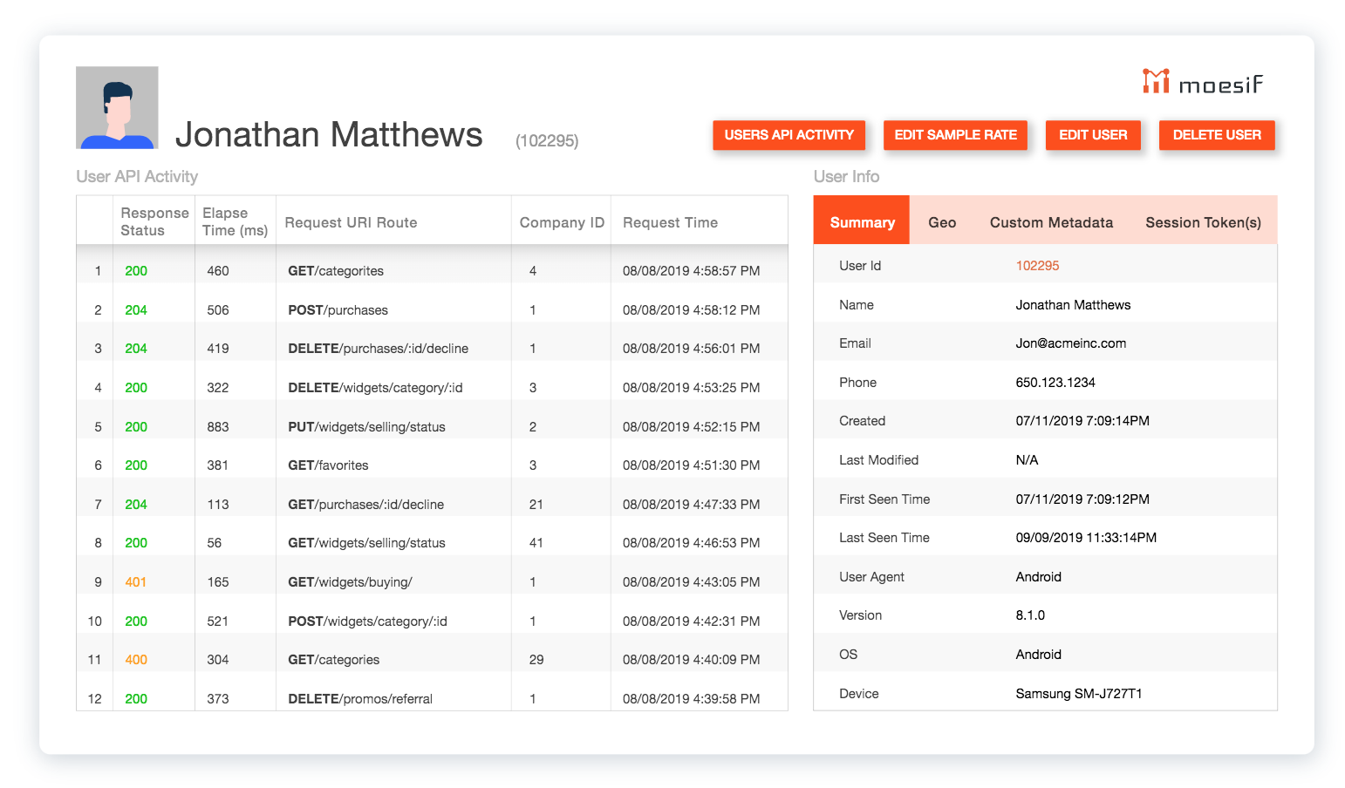
Task: Select the POST/purchases request row
Action: 338,310
